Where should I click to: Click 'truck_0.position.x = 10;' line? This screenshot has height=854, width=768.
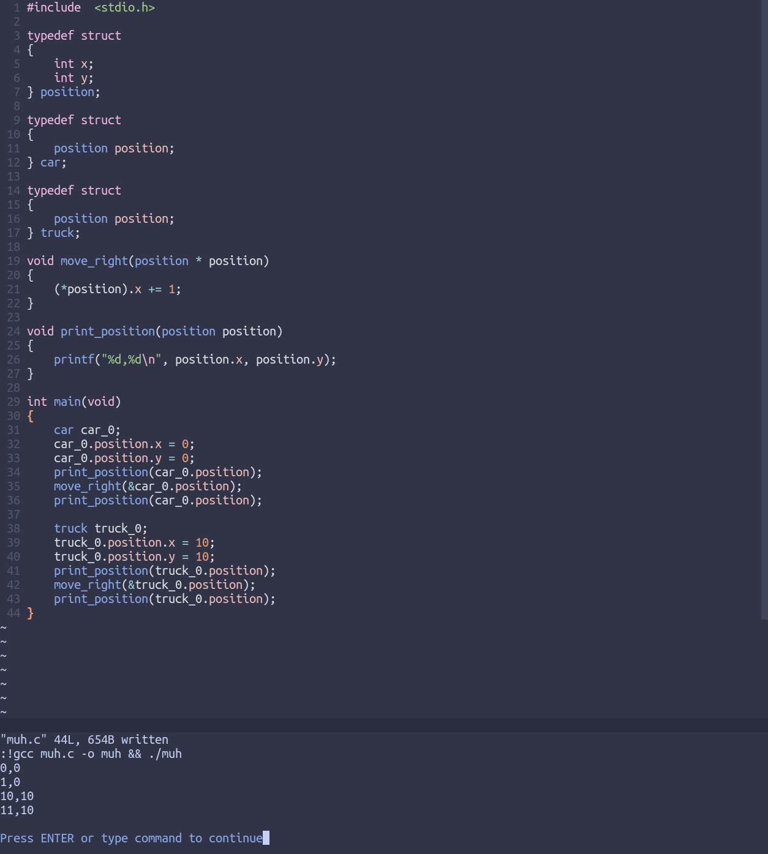pos(134,542)
